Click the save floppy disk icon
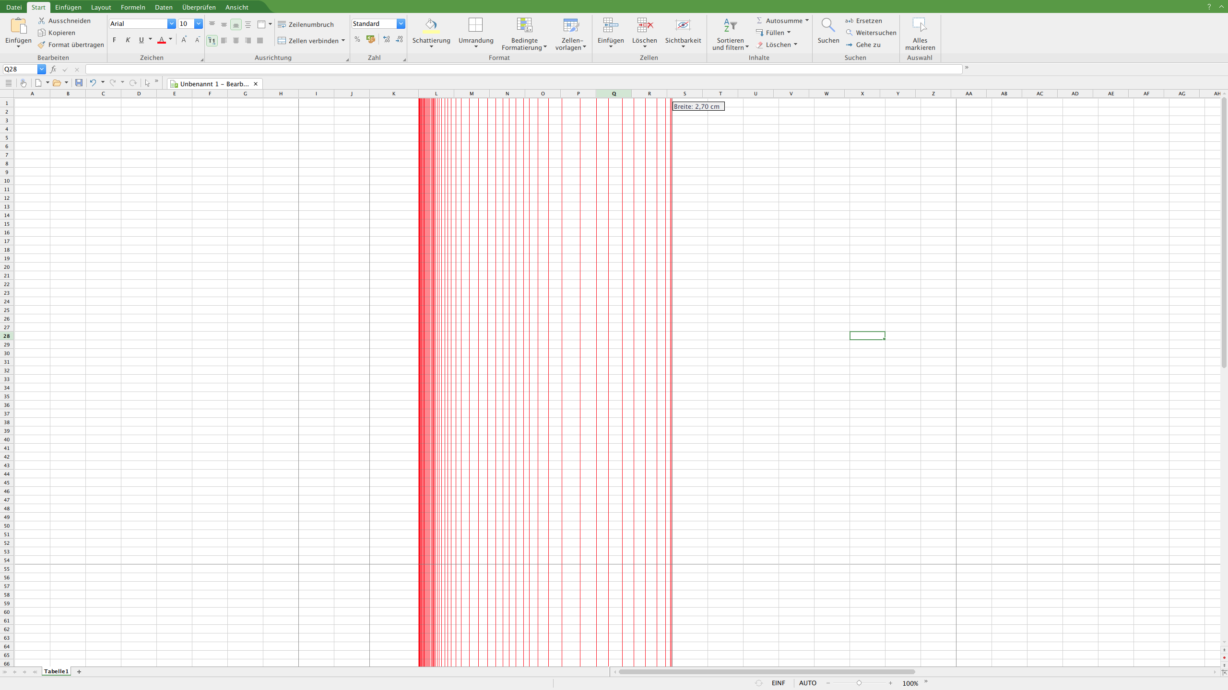This screenshot has height=690, width=1228. coord(79,83)
